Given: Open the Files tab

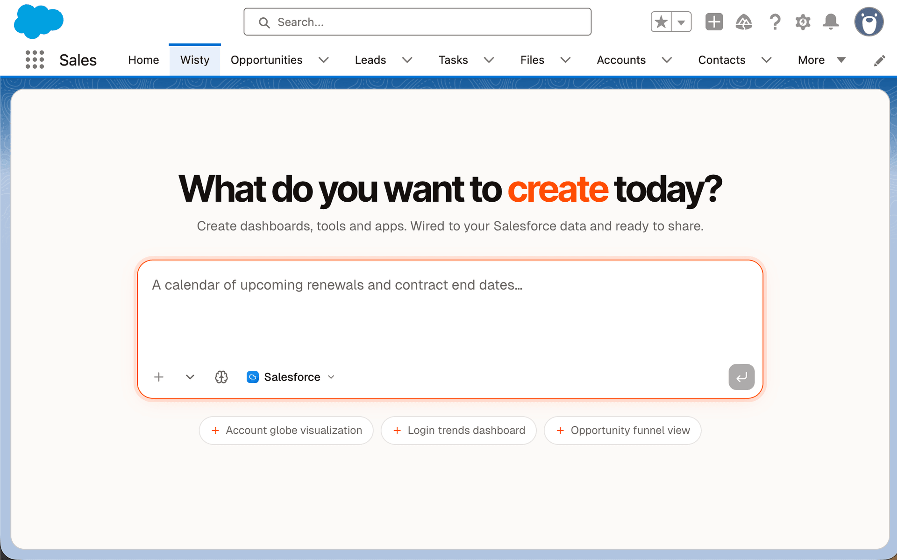Looking at the screenshot, I should [x=532, y=60].
